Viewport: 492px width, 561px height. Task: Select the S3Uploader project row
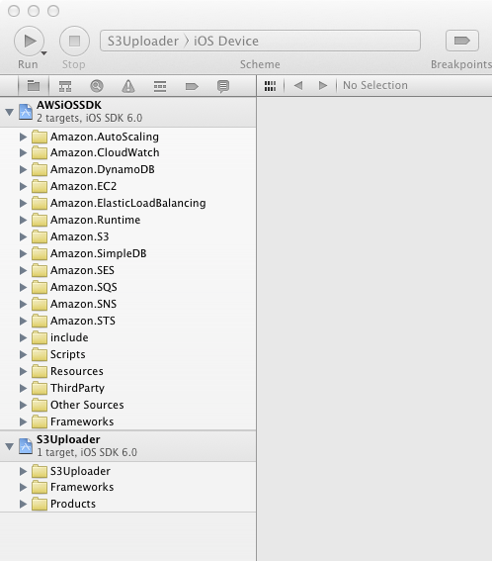127,446
